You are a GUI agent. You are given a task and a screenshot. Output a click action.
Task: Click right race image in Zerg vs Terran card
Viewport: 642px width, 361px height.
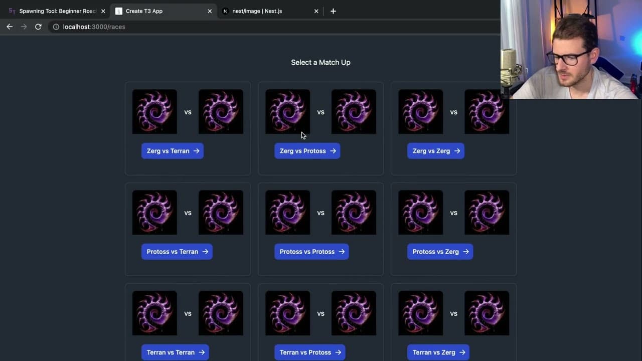221,112
